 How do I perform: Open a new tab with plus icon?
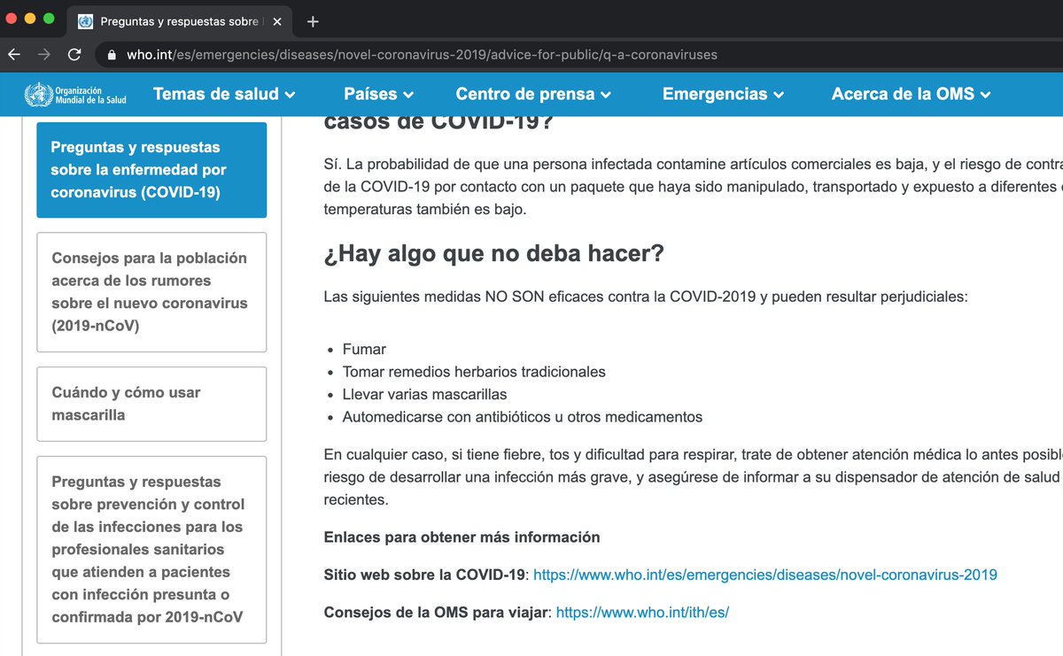point(313,21)
